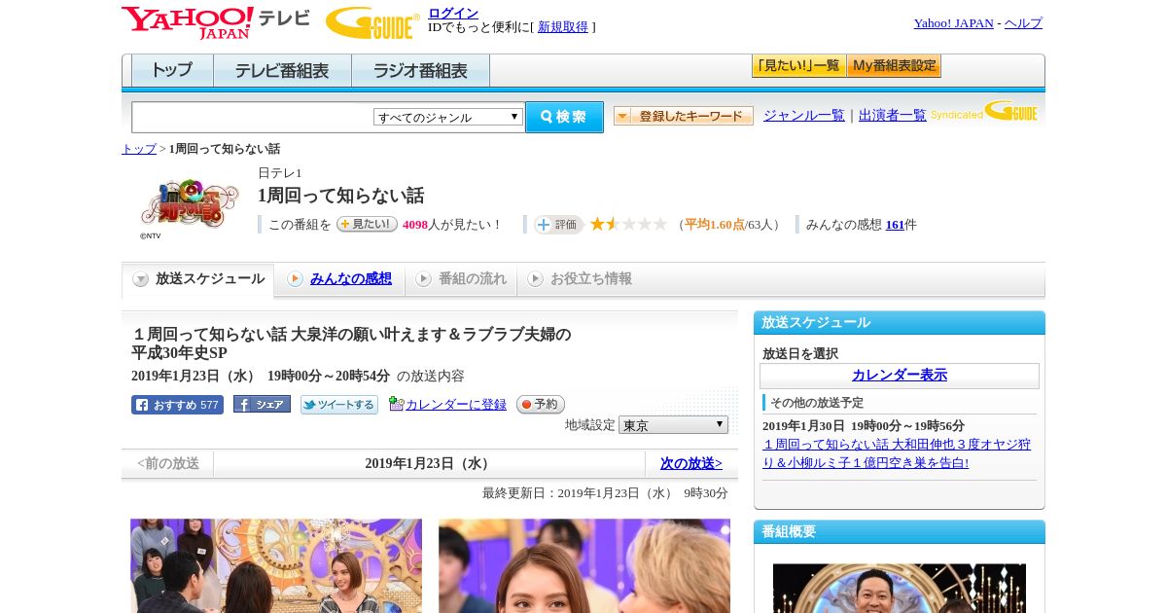The width and height of the screenshot is (1167, 613).
Task: Click the 最終更新日 timestamp text
Action: click(605, 493)
